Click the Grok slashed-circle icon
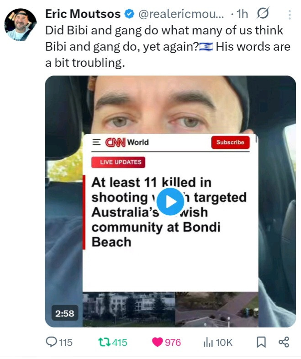This screenshot has height=359, width=301. [x=263, y=13]
